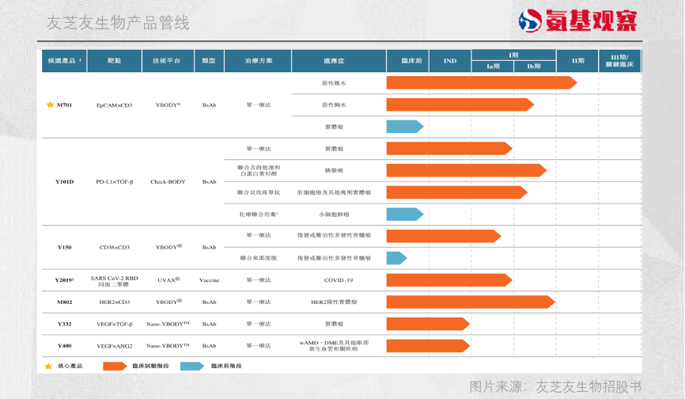685x399 pixels.
Task: Click the orange bar for HER2陽性實體瘤
Action: point(469,302)
